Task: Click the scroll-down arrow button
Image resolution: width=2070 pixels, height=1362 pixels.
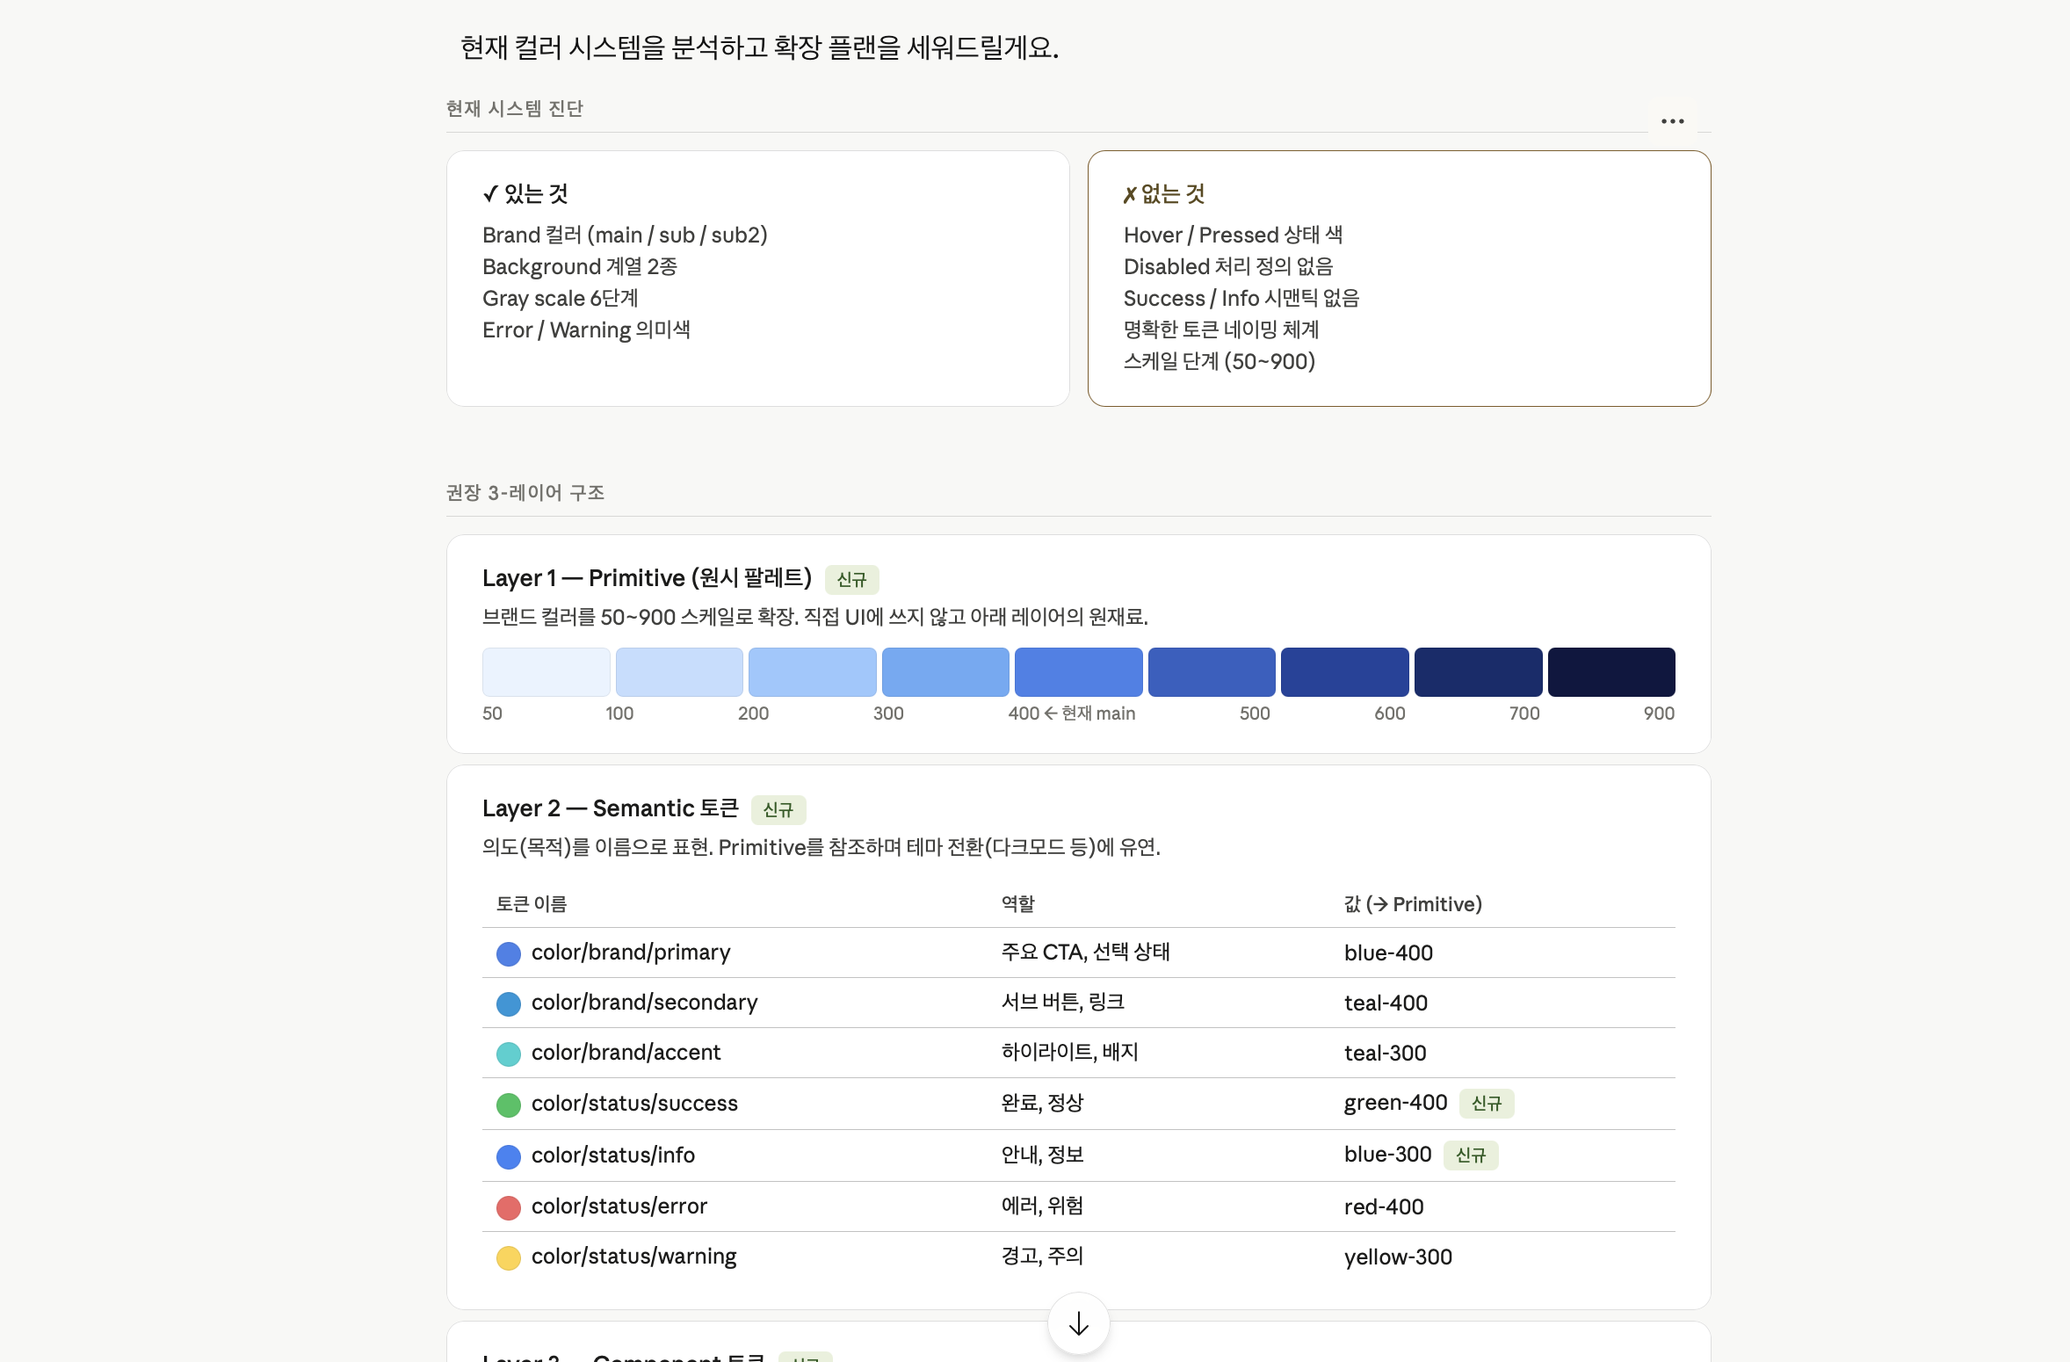Action: 1078,1323
